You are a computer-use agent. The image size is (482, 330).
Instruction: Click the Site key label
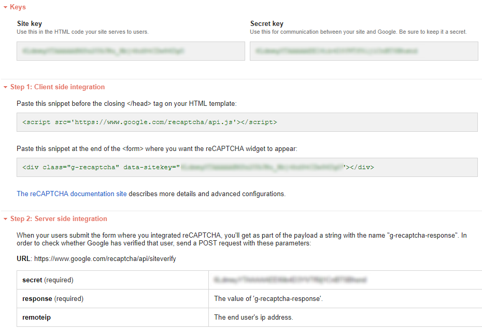(x=30, y=24)
